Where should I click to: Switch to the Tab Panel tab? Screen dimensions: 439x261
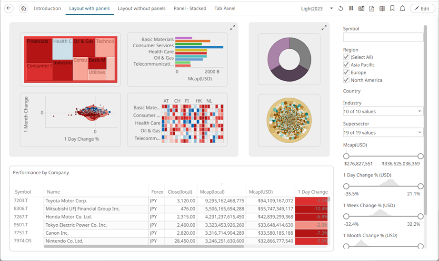(x=225, y=9)
